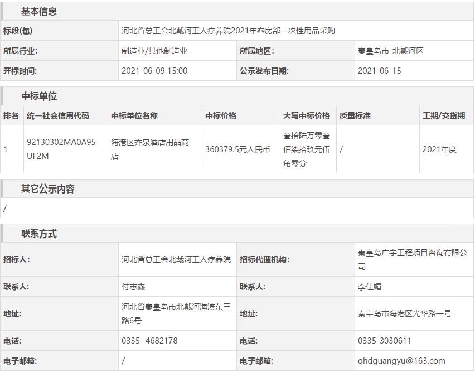Click the 统一社会信用代码 column header
475x372 pixels.
(x=58, y=115)
